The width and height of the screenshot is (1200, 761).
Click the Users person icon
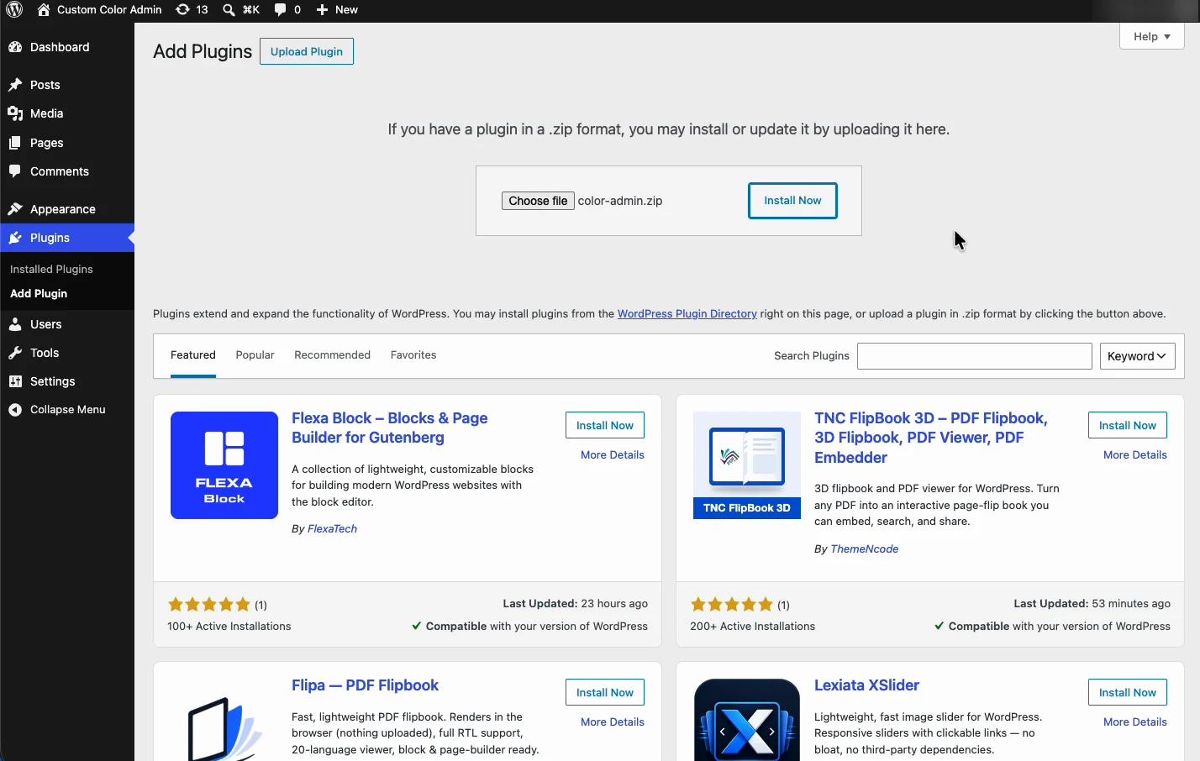pos(15,324)
